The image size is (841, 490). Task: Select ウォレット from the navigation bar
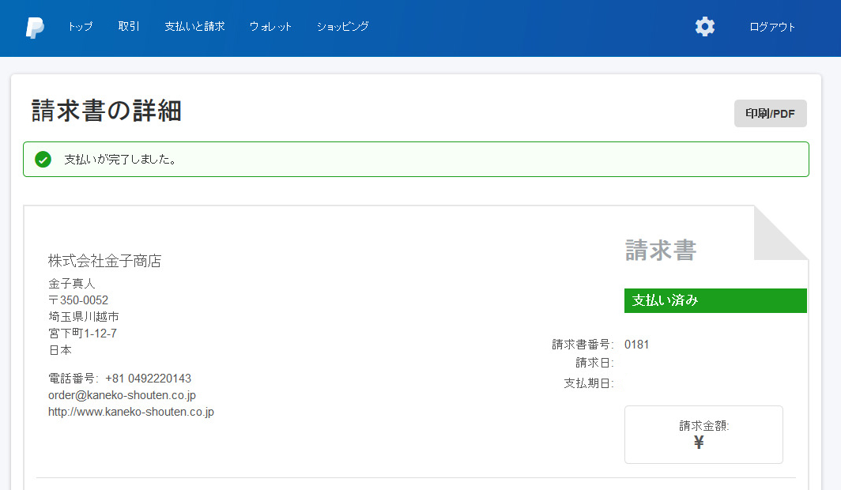pos(270,26)
